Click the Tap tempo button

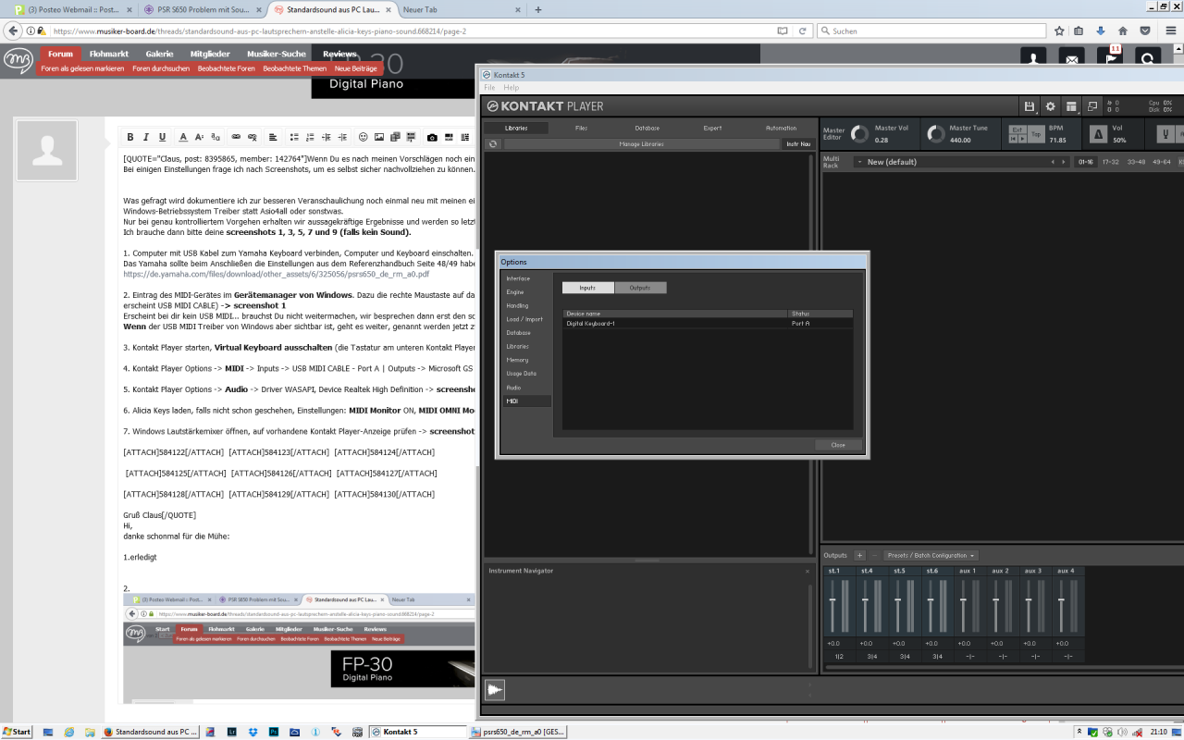click(1036, 134)
